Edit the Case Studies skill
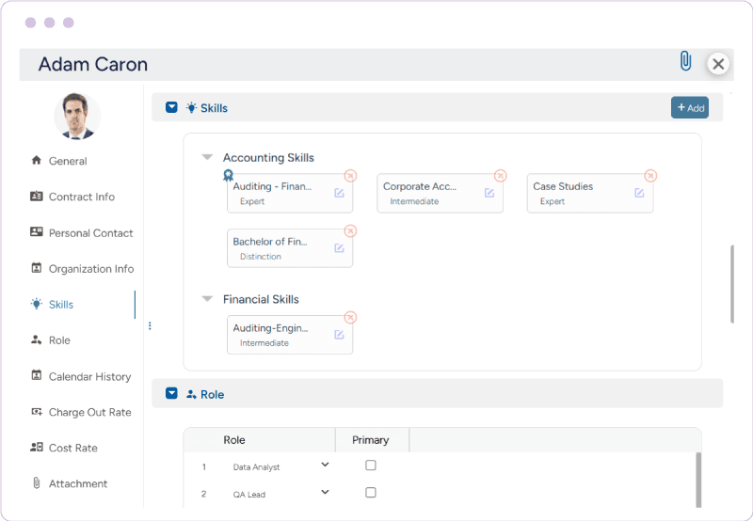Viewport: 753px width, 521px height. (x=639, y=193)
